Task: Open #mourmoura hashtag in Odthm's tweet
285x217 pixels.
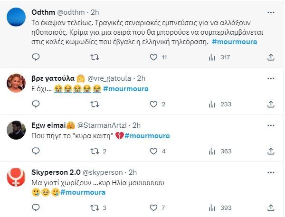Action: (x=235, y=42)
